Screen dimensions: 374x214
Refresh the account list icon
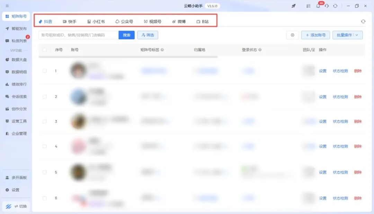pos(363,22)
